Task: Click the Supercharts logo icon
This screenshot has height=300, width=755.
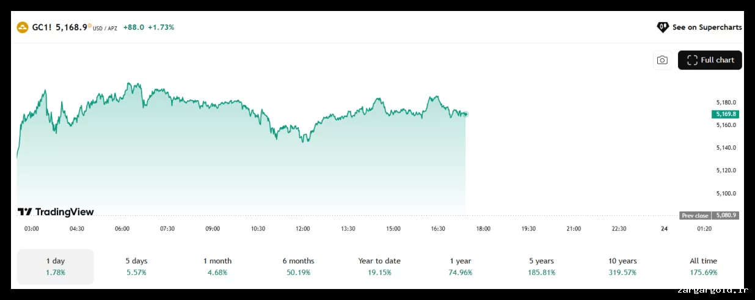Action: 663,27
